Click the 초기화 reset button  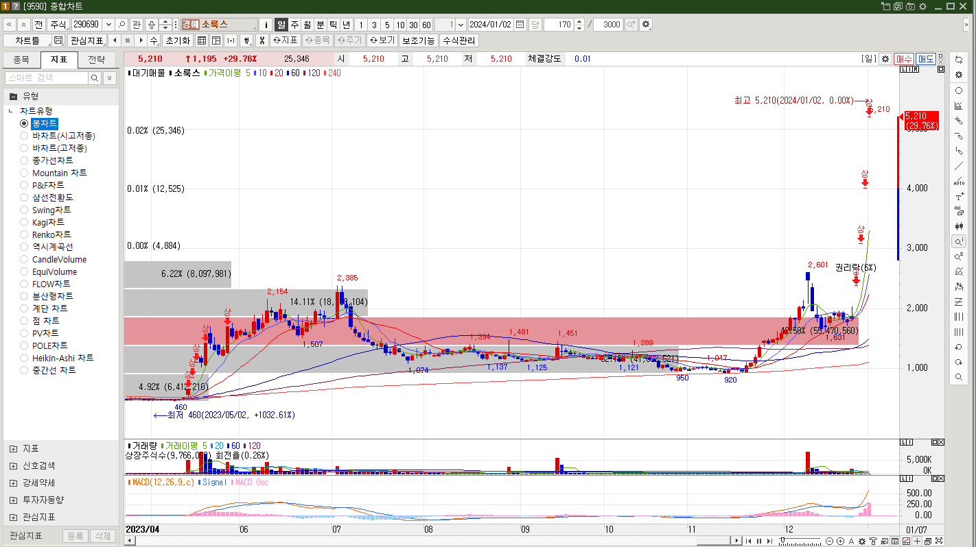[177, 40]
